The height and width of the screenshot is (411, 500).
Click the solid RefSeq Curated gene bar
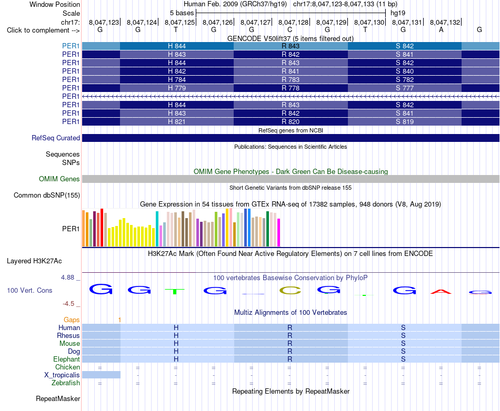(291, 138)
